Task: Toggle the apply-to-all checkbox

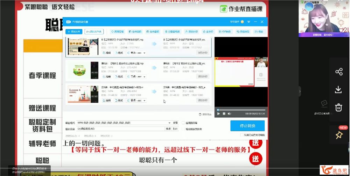Action: (x=183, y=123)
